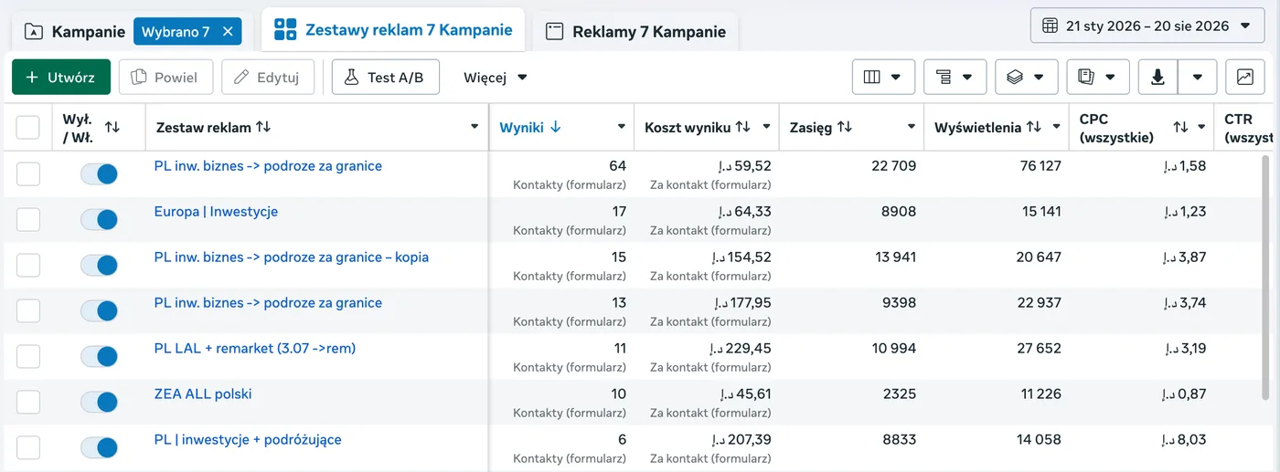Open the Reklamy 7 Kampanie tab
Viewport: 1280px width, 472px height.
point(635,31)
